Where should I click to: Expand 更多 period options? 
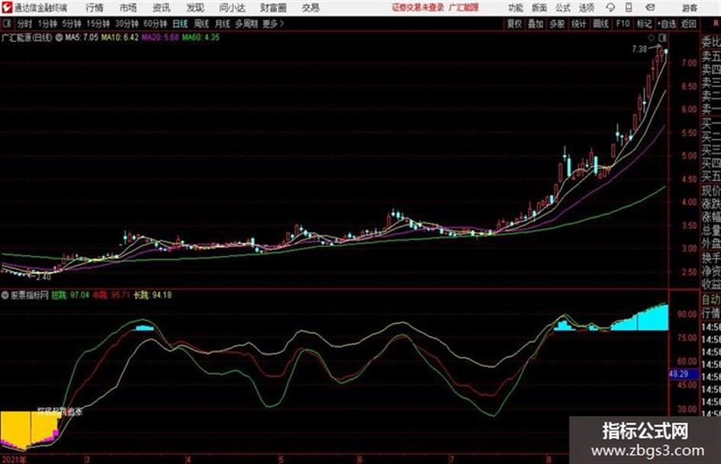click(x=273, y=24)
